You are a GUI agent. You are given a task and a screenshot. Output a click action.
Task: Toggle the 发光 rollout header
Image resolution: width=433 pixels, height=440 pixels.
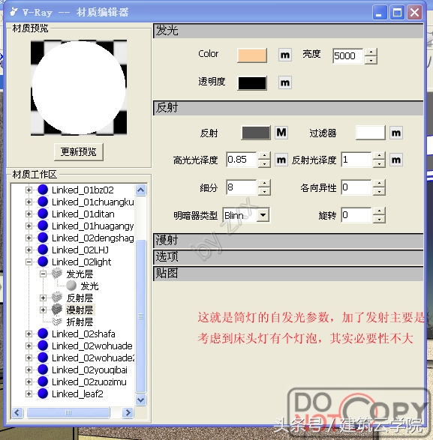click(x=288, y=31)
